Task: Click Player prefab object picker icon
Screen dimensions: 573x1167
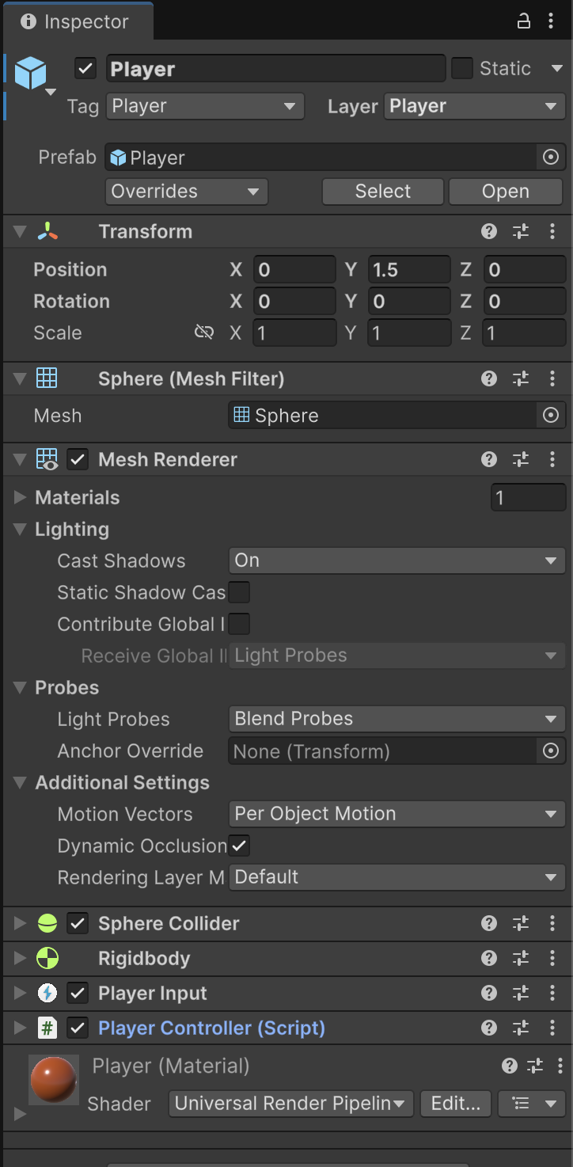Action: pyautogui.click(x=551, y=158)
